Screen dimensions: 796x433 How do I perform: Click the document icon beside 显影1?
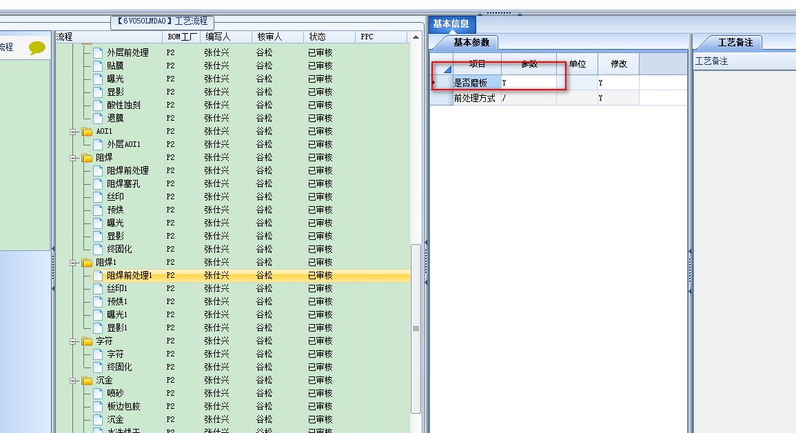click(99, 328)
